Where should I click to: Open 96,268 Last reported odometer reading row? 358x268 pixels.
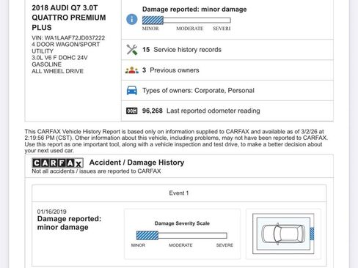(x=227, y=111)
